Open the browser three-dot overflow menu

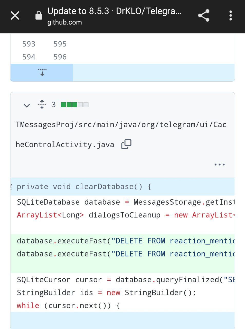point(231,16)
